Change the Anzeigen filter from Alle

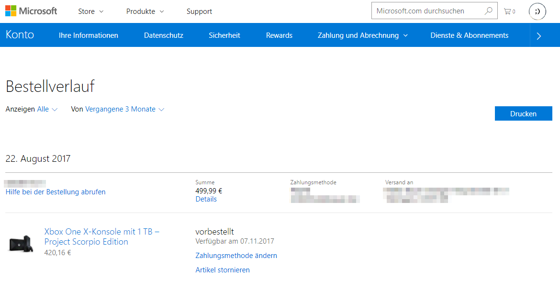click(47, 109)
